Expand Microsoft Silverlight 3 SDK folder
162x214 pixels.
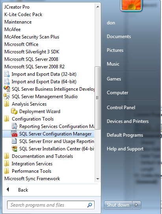32,52
